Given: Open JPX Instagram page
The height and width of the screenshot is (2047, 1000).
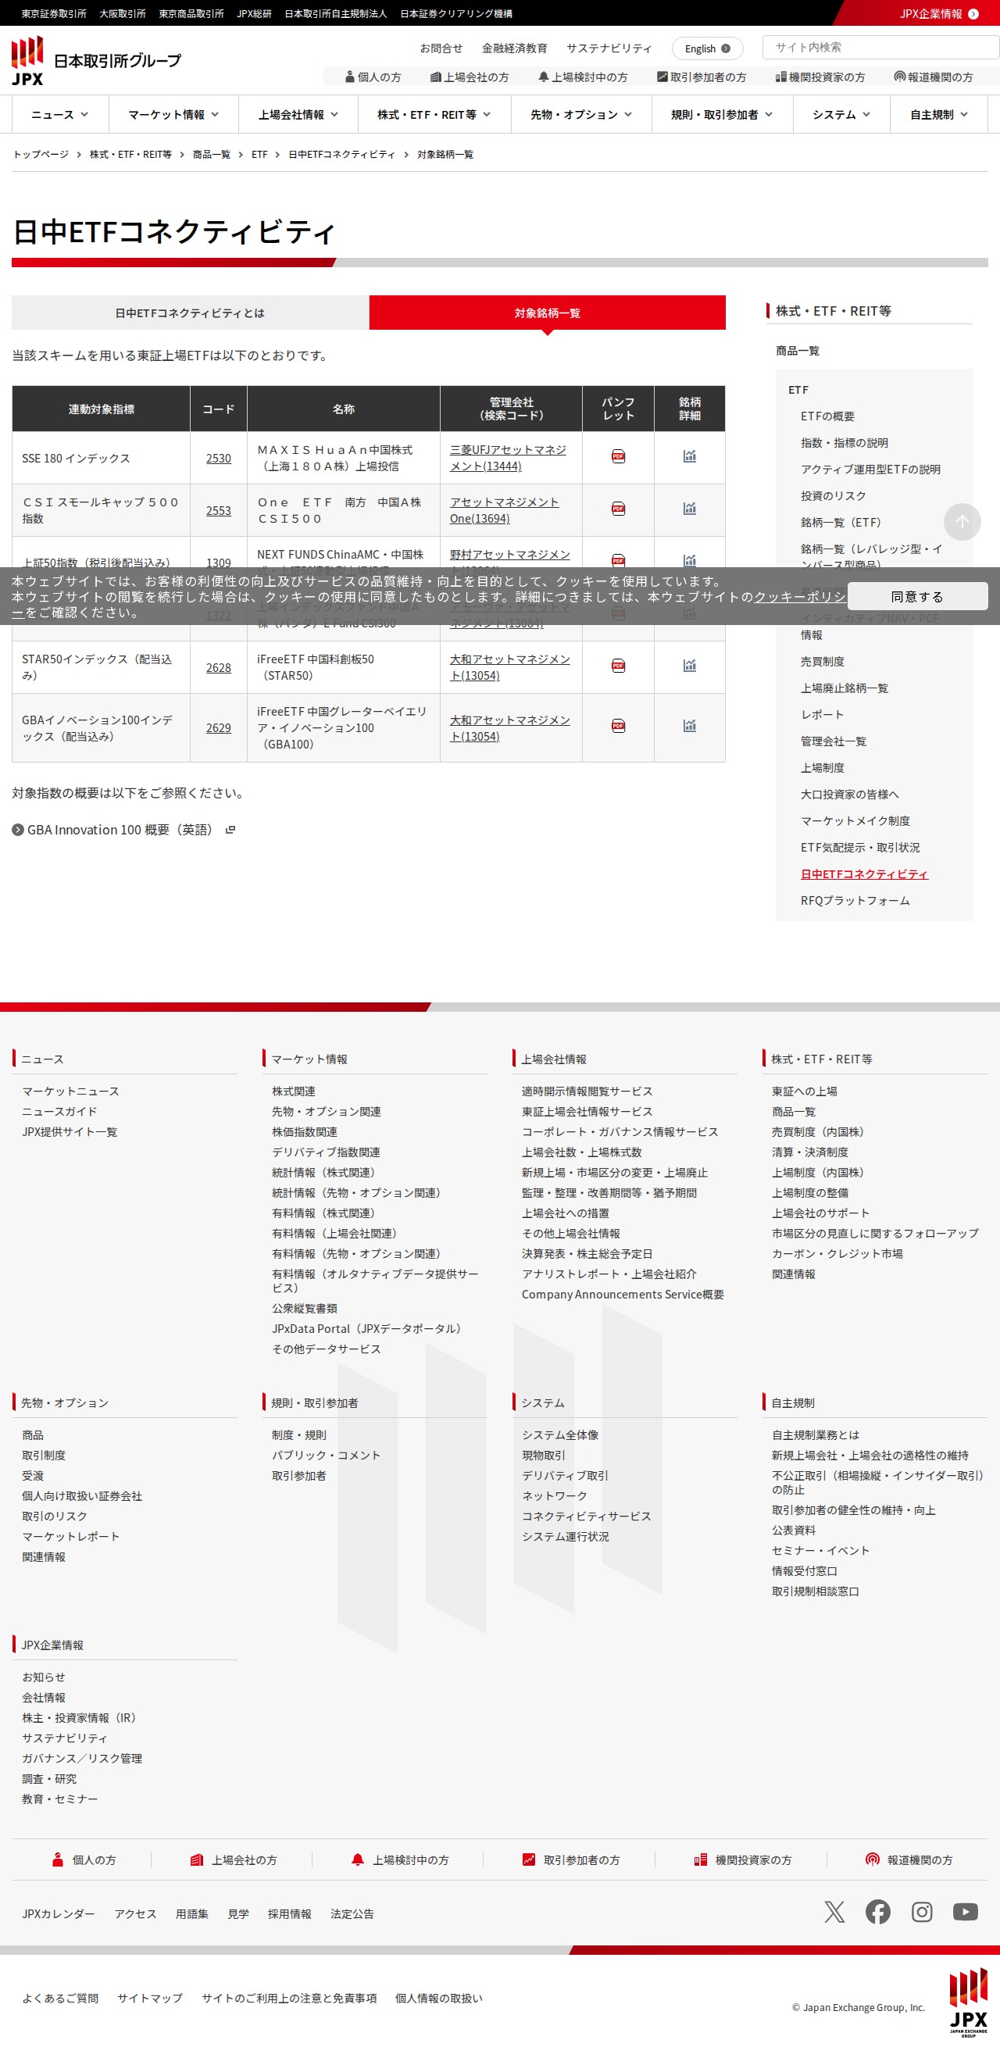Looking at the screenshot, I should [921, 1912].
